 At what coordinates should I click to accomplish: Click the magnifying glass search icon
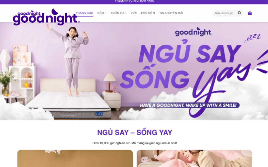[239, 13]
